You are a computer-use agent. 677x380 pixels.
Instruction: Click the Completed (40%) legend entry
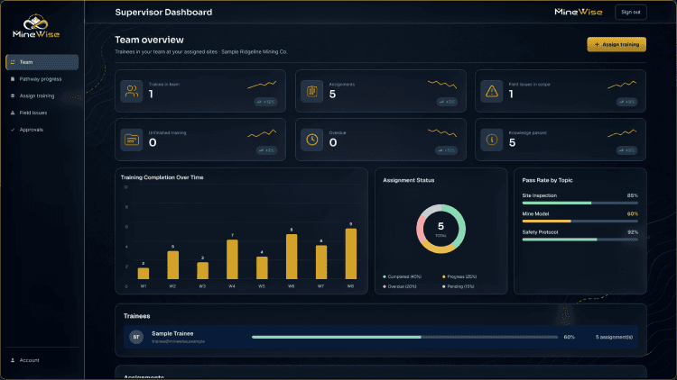coord(402,276)
